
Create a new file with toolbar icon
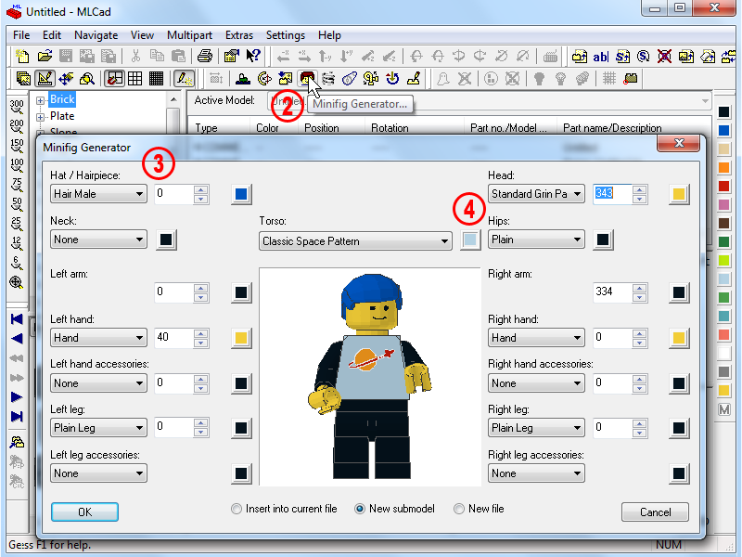[22, 57]
